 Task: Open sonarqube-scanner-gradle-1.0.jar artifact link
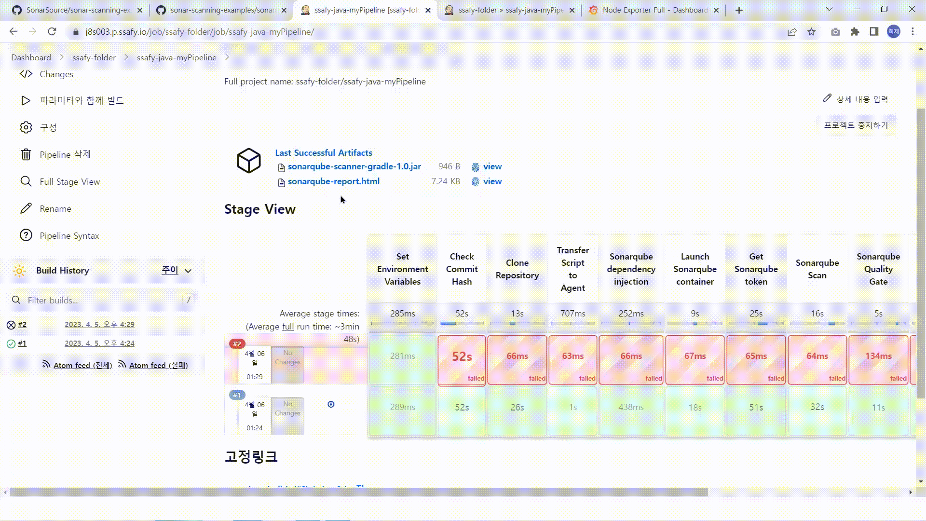pyautogui.click(x=354, y=166)
